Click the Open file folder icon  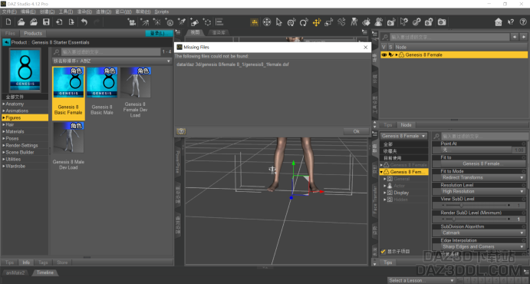[x=21, y=22]
